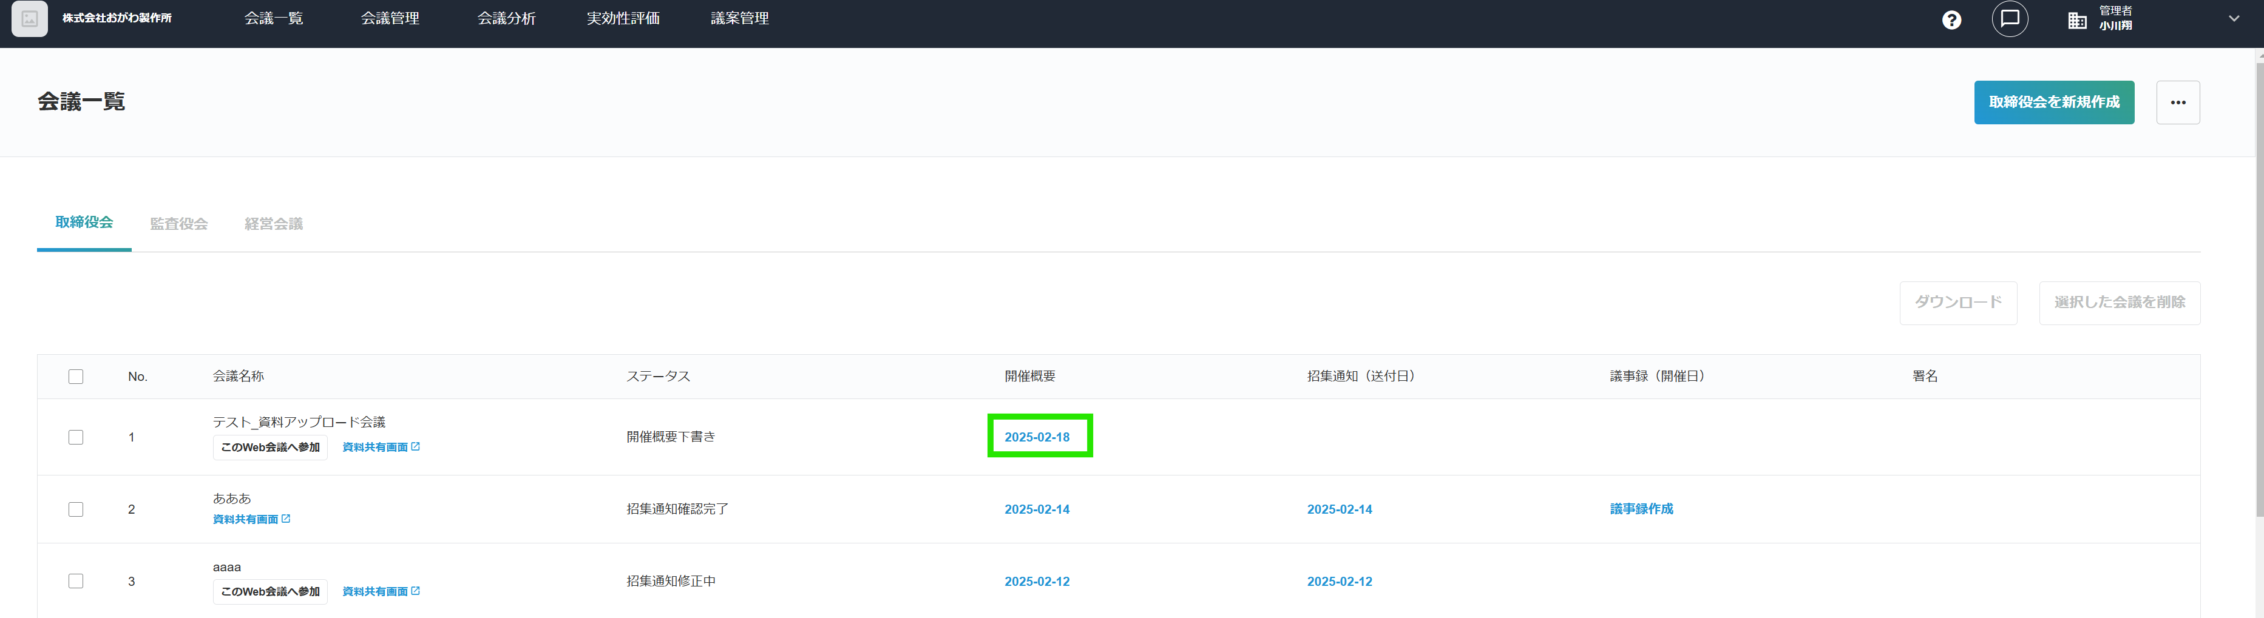This screenshot has height=618, width=2264.
Task: Click the company logo image icon
Action: pos(29,18)
